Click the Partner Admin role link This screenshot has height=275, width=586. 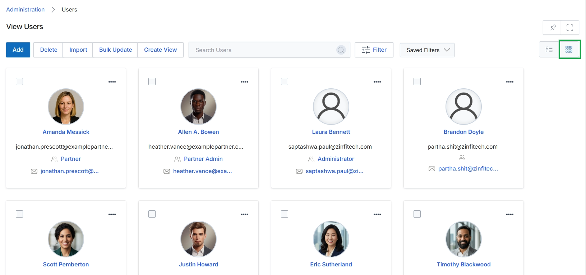(203, 159)
